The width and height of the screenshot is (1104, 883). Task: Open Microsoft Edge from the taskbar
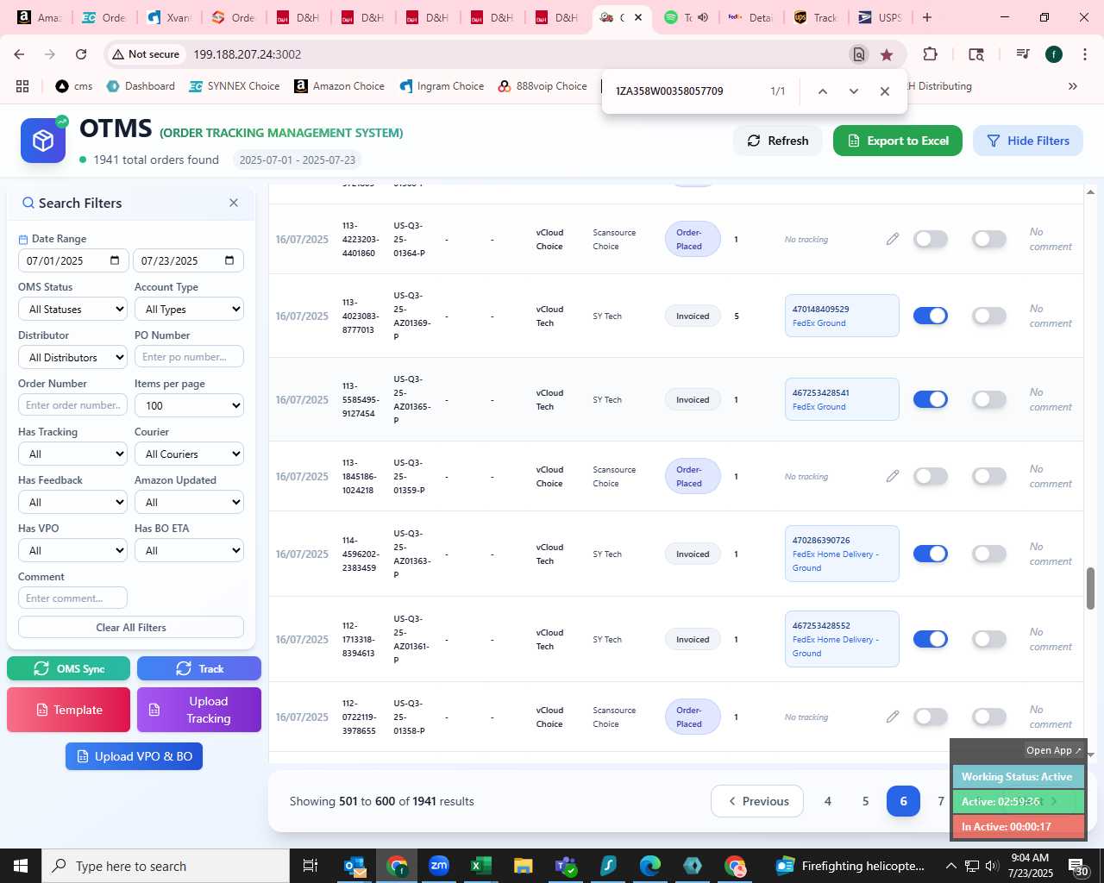click(650, 866)
